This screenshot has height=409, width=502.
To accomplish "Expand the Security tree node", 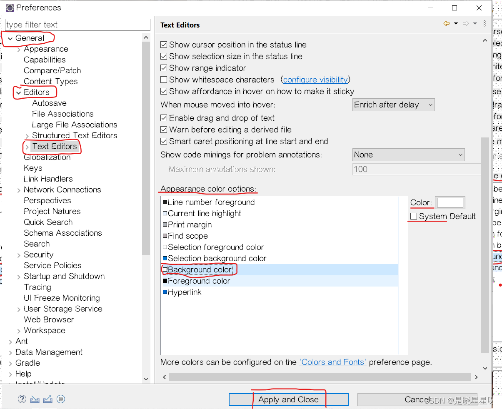I will tap(19, 255).
